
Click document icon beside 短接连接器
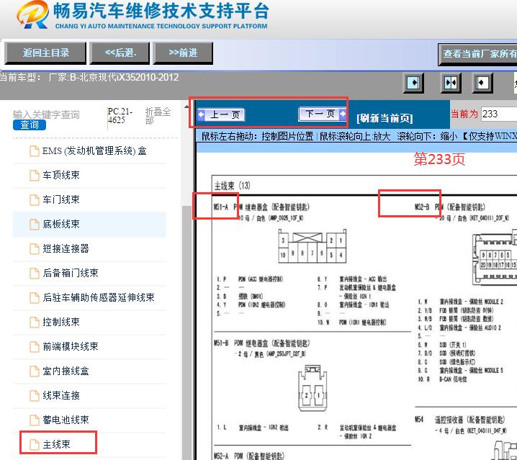click(35, 249)
